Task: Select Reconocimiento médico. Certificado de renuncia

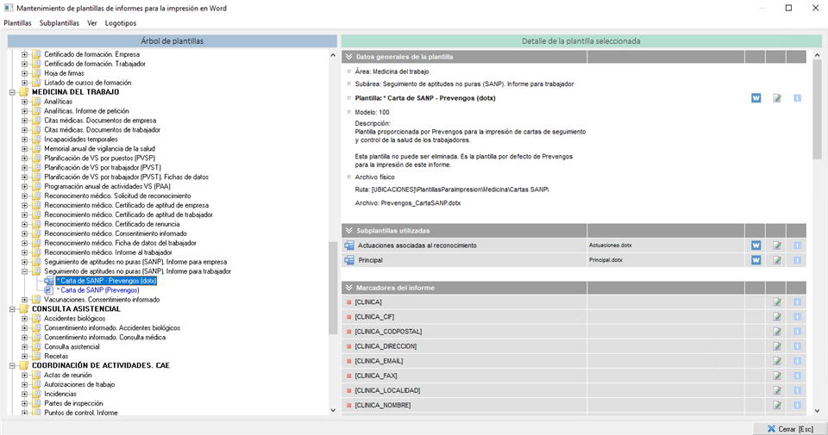Action: pos(112,224)
